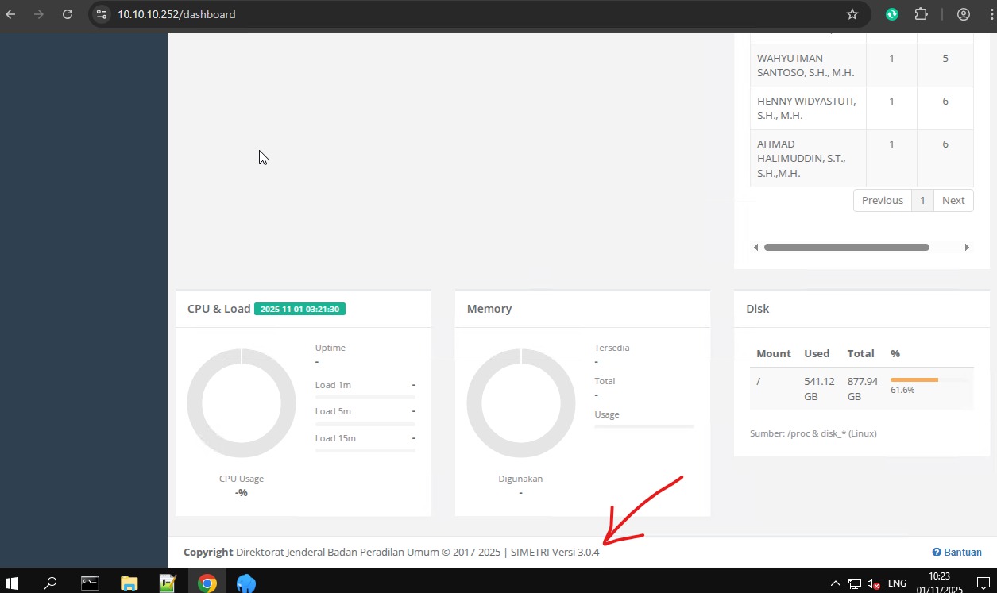The height and width of the screenshot is (593, 997).
Task: Reload the dashboard page
Action: click(68, 14)
